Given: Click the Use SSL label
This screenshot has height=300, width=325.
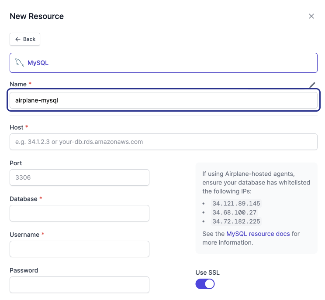Looking at the screenshot, I should 207,273.
